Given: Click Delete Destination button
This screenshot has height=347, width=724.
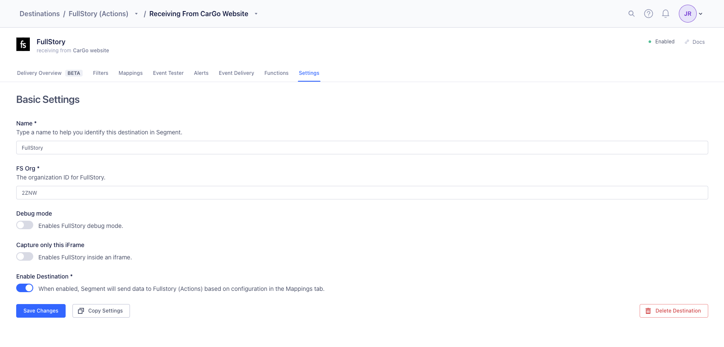Looking at the screenshot, I should coord(674,311).
